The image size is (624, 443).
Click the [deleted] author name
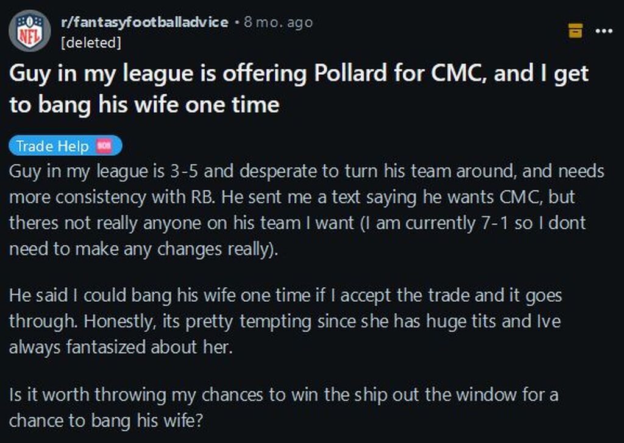91,43
